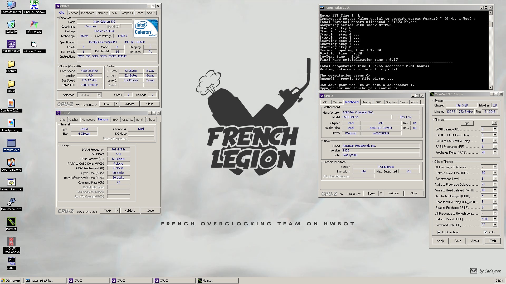The width and height of the screenshot is (506, 284).
Task: Select CPU tab in mainboard CPU-Z window
Action: click(326, 102)
